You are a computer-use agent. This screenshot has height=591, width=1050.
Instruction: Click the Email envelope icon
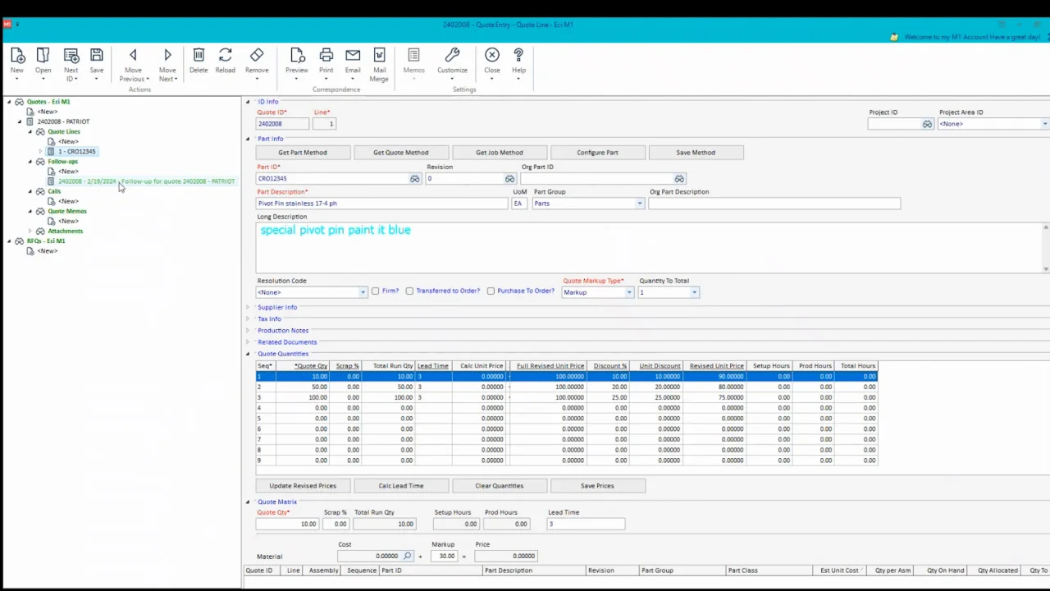tap(353, 56)
